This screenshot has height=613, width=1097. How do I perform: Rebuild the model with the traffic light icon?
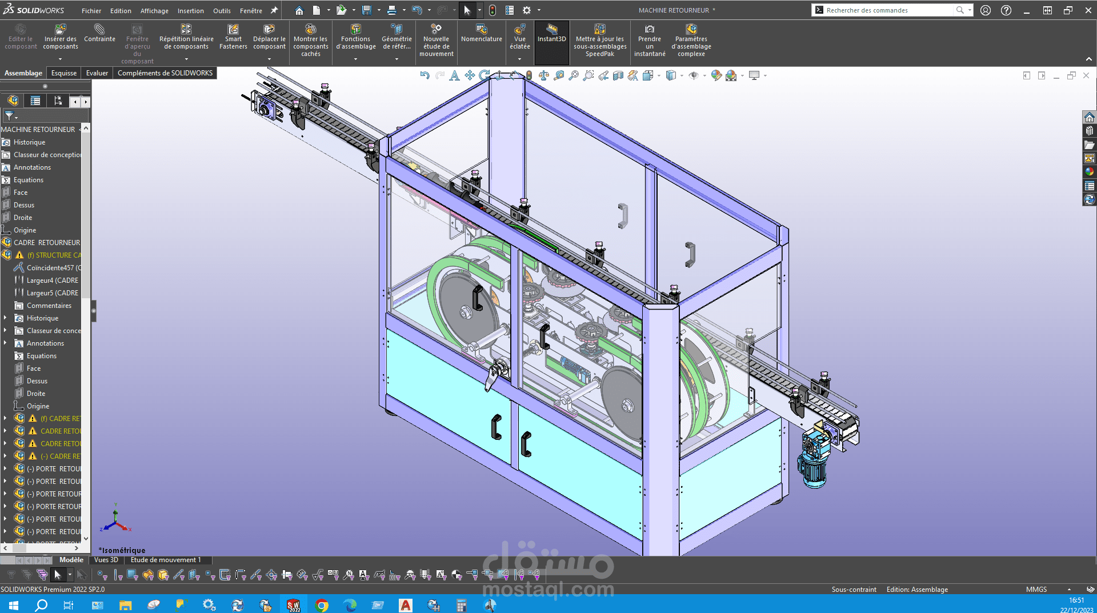click(493, 10)
